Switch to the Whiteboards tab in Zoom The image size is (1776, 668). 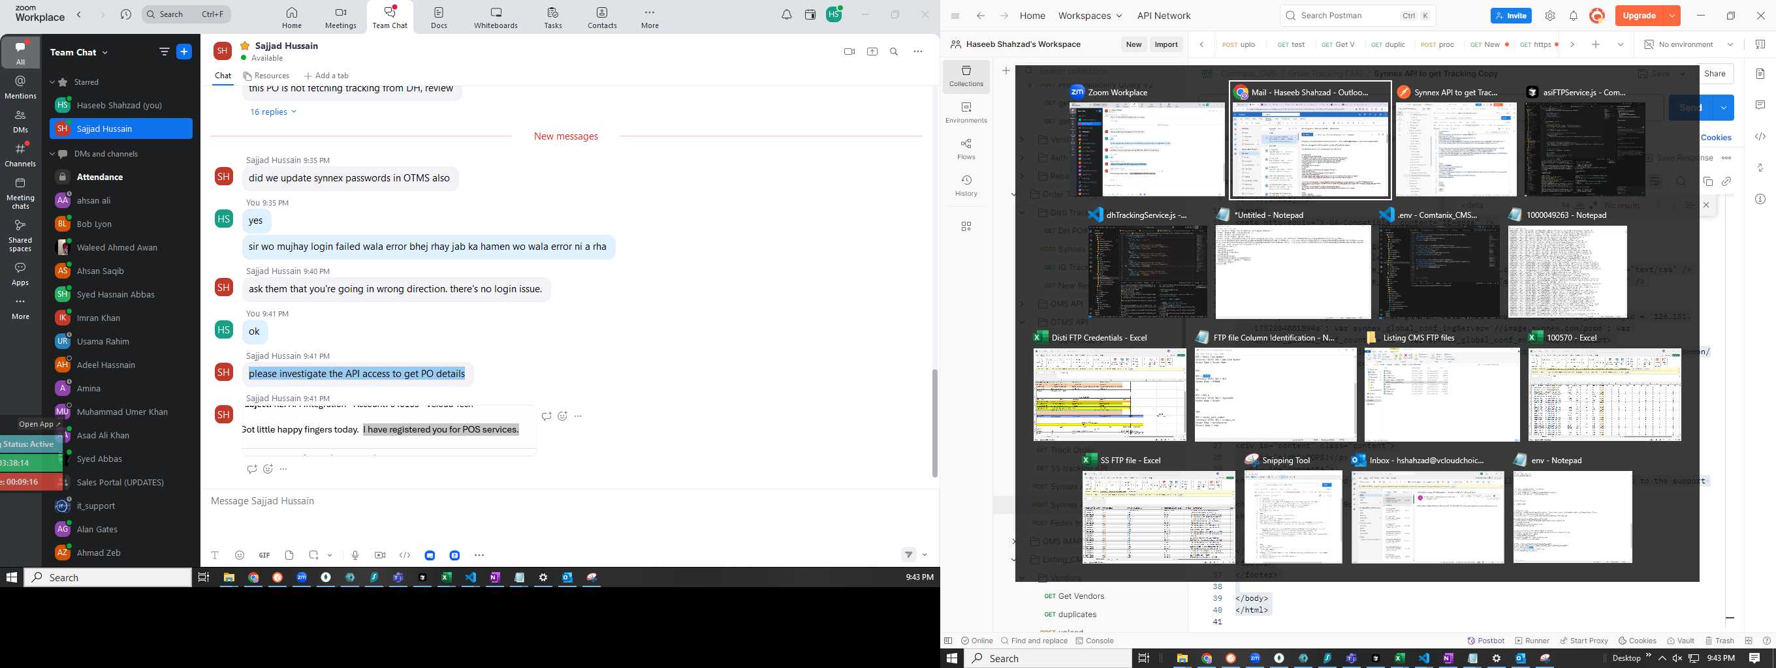496,17
